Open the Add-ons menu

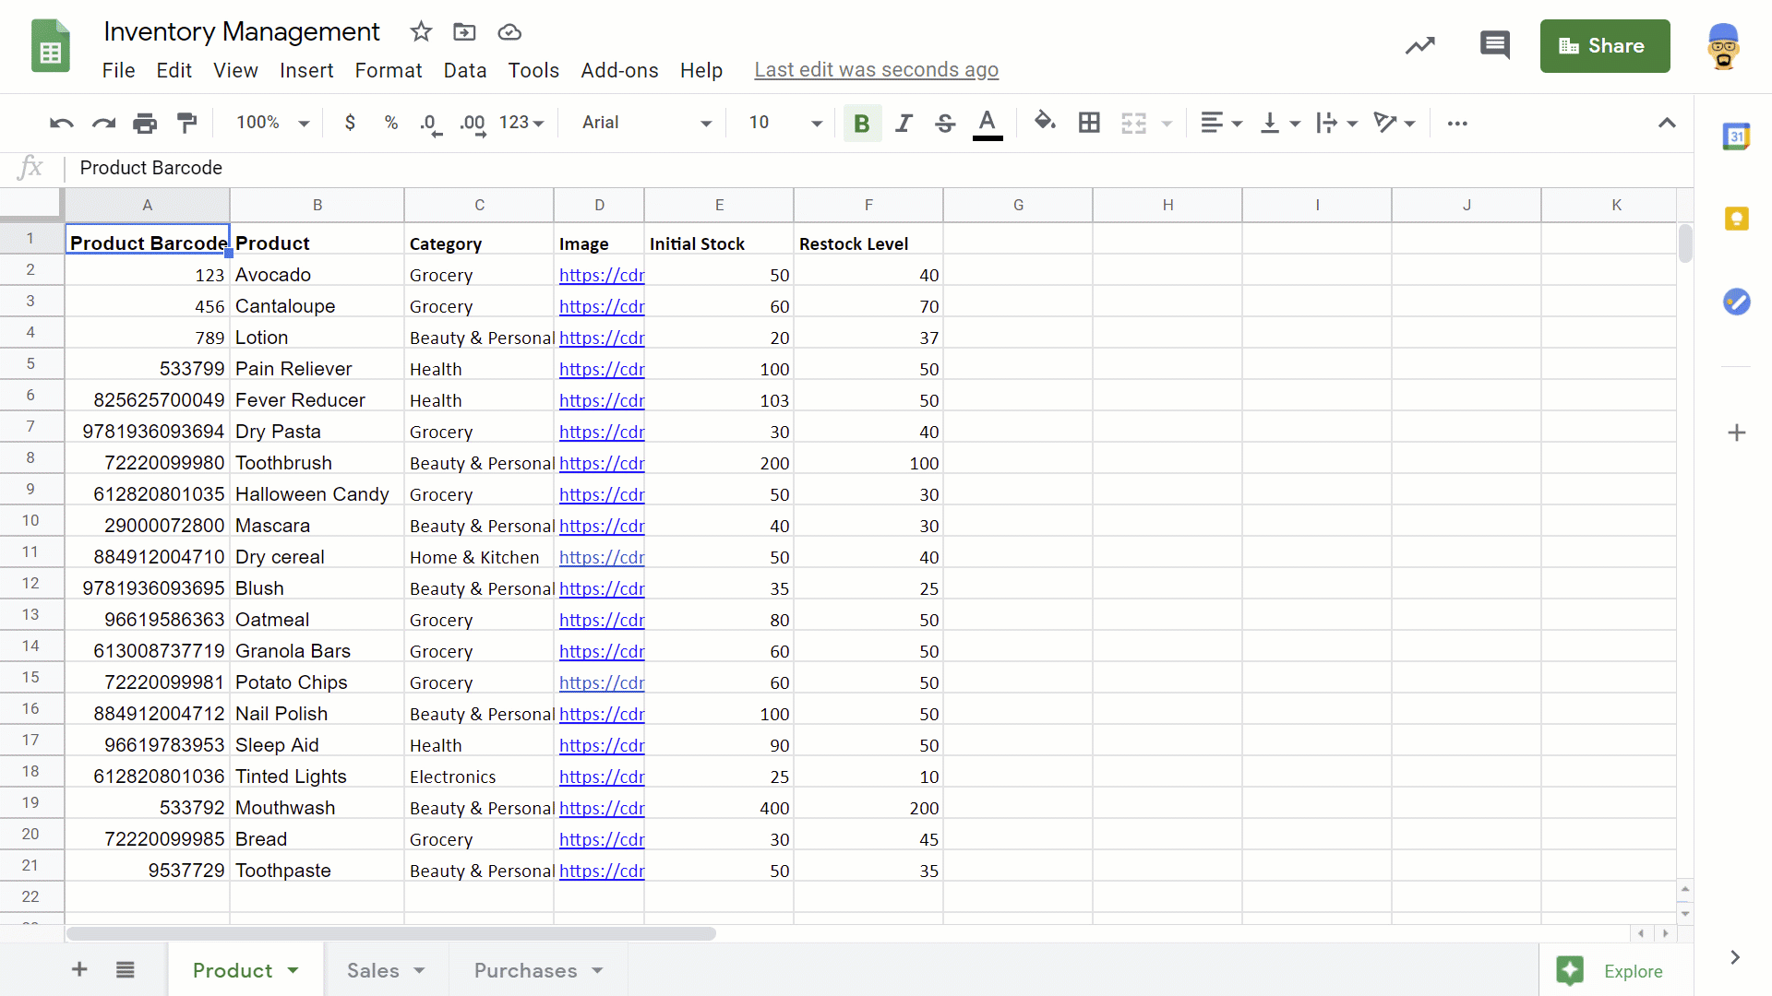618,69
